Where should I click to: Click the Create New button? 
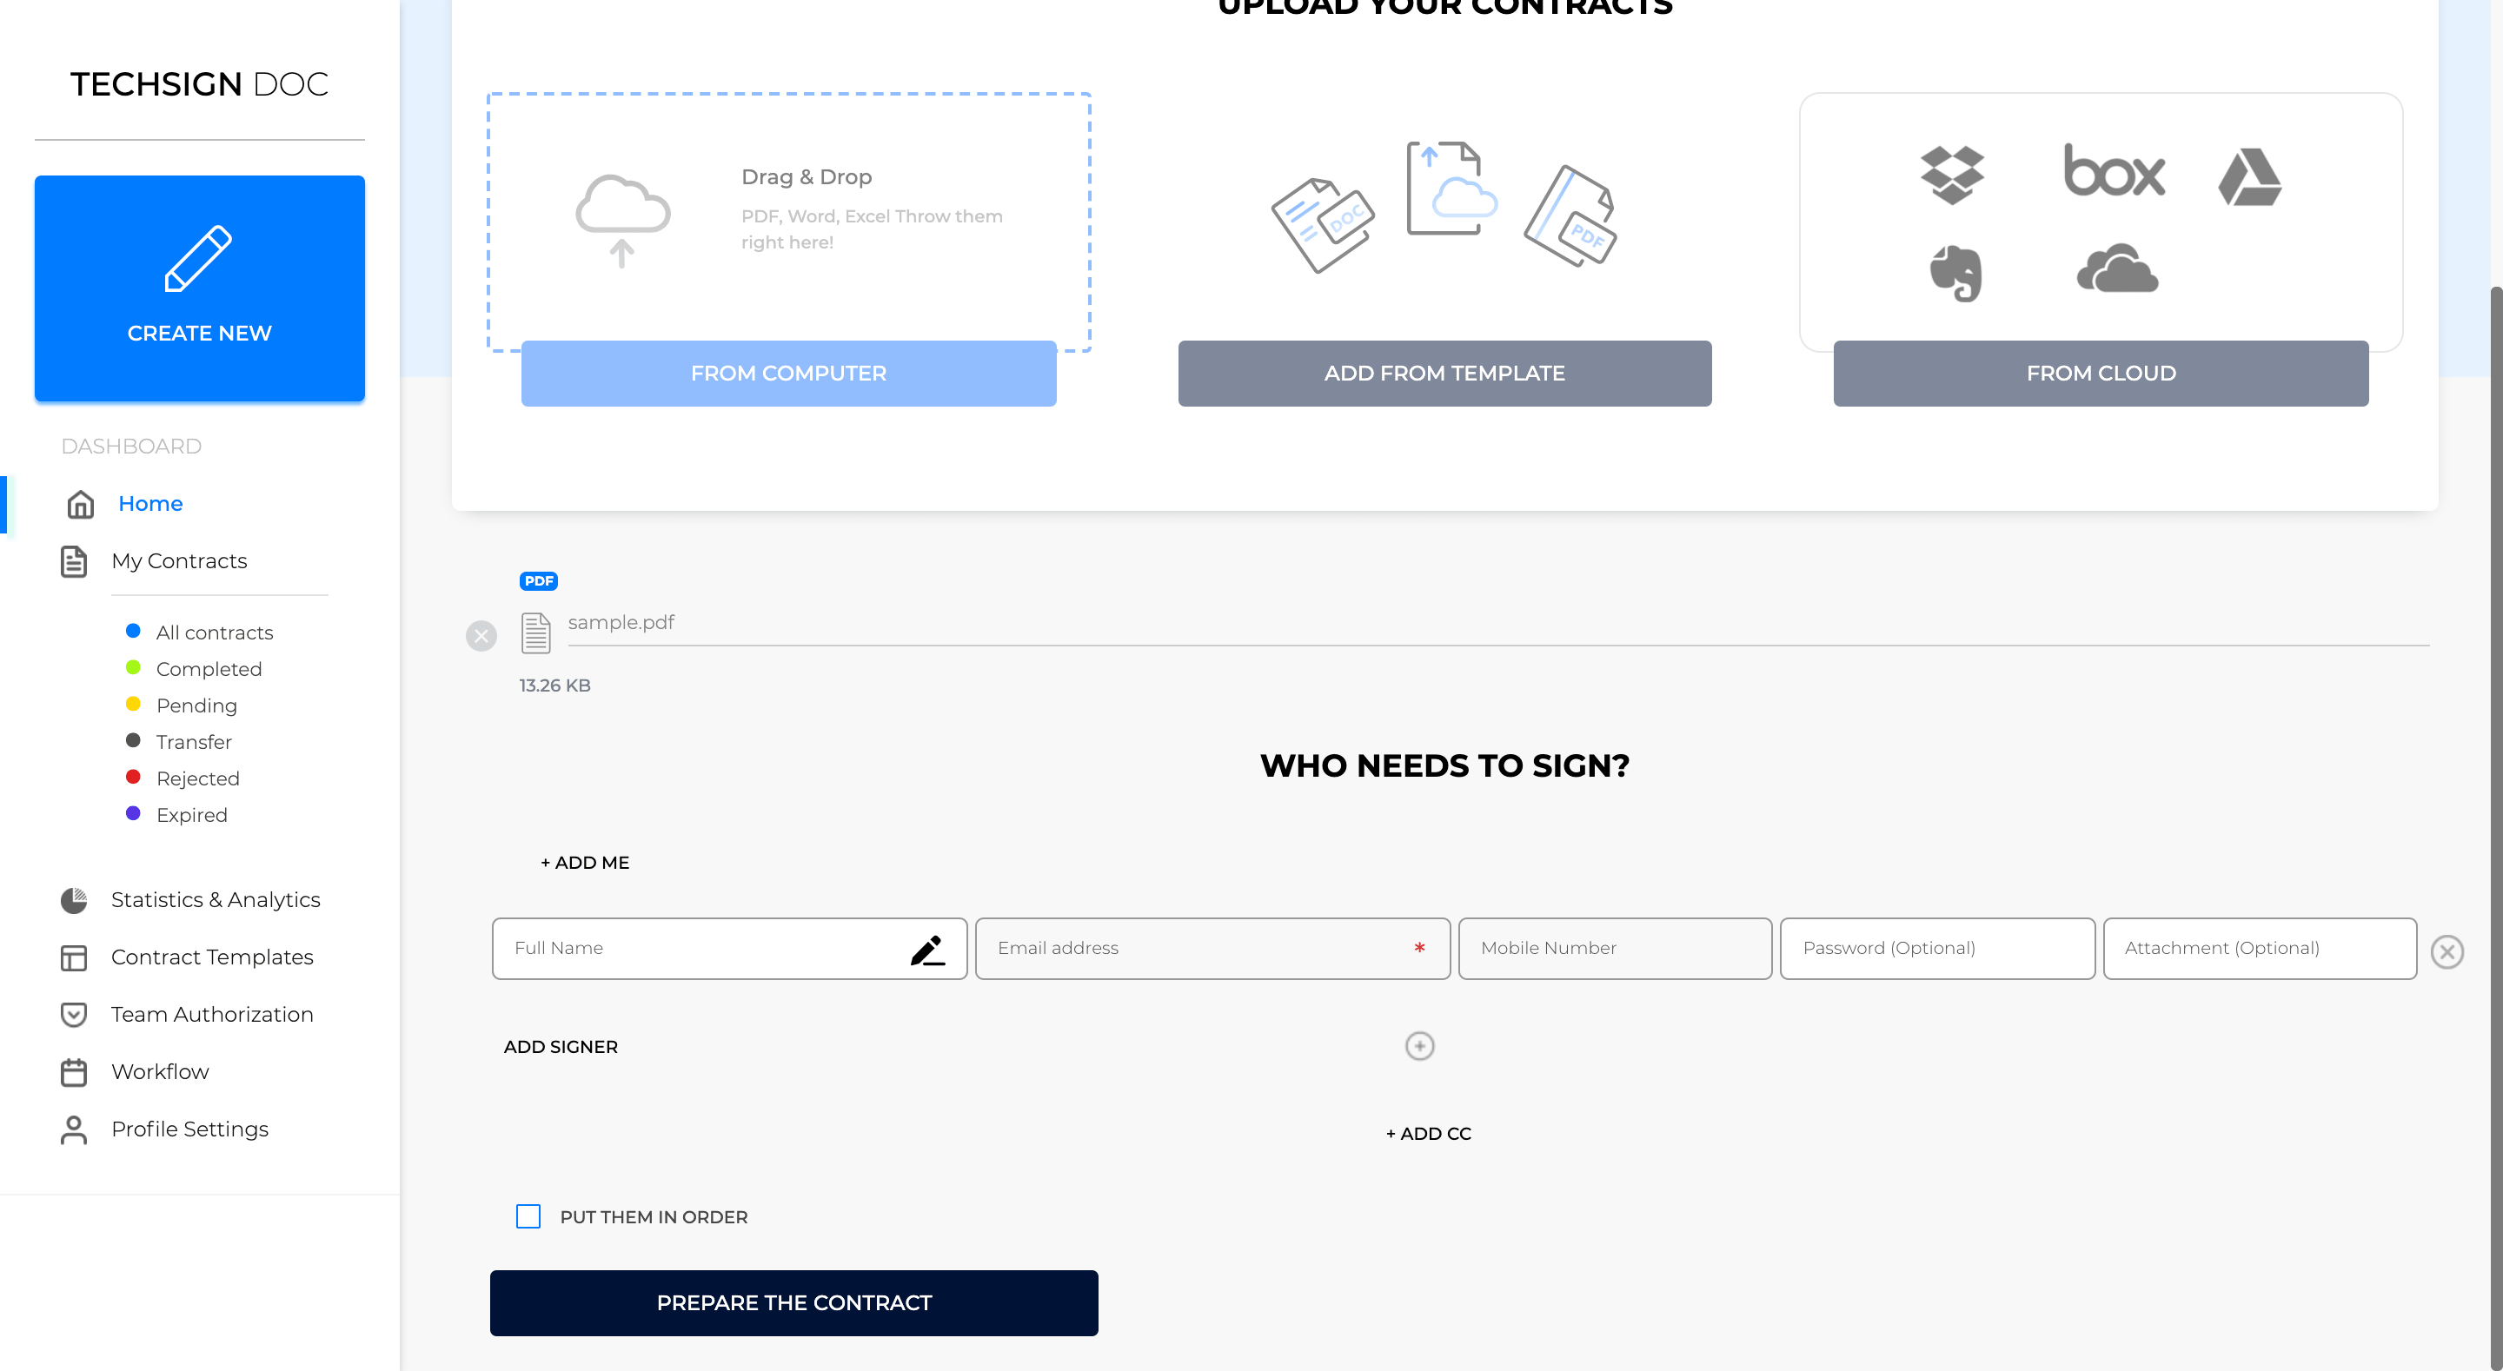click(199, 288)
